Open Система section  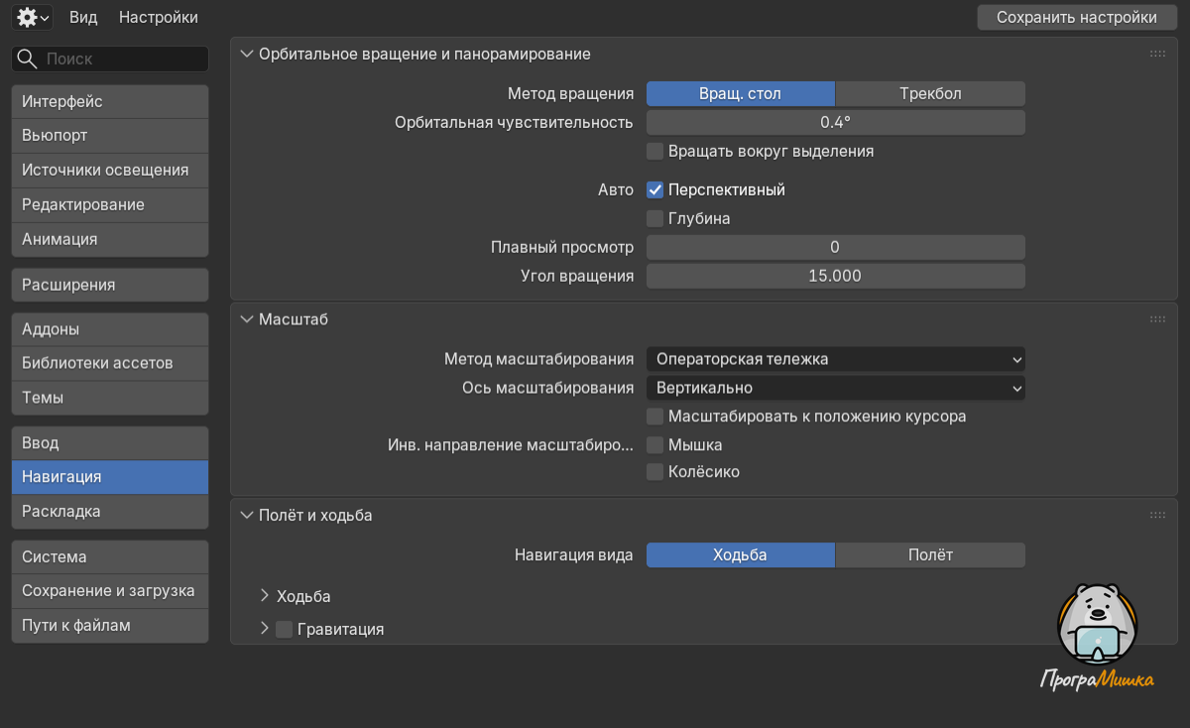tap(110, 556)
